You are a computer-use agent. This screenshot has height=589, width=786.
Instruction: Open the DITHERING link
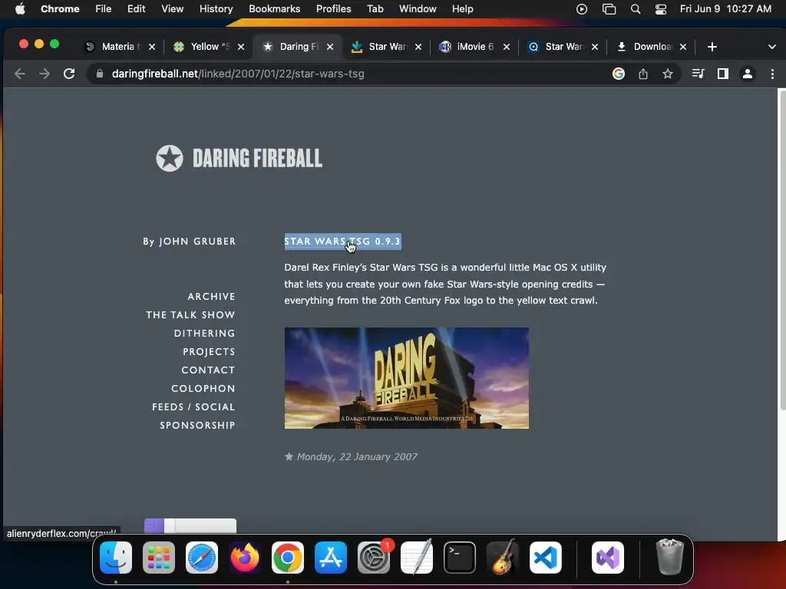click(204, 334)
